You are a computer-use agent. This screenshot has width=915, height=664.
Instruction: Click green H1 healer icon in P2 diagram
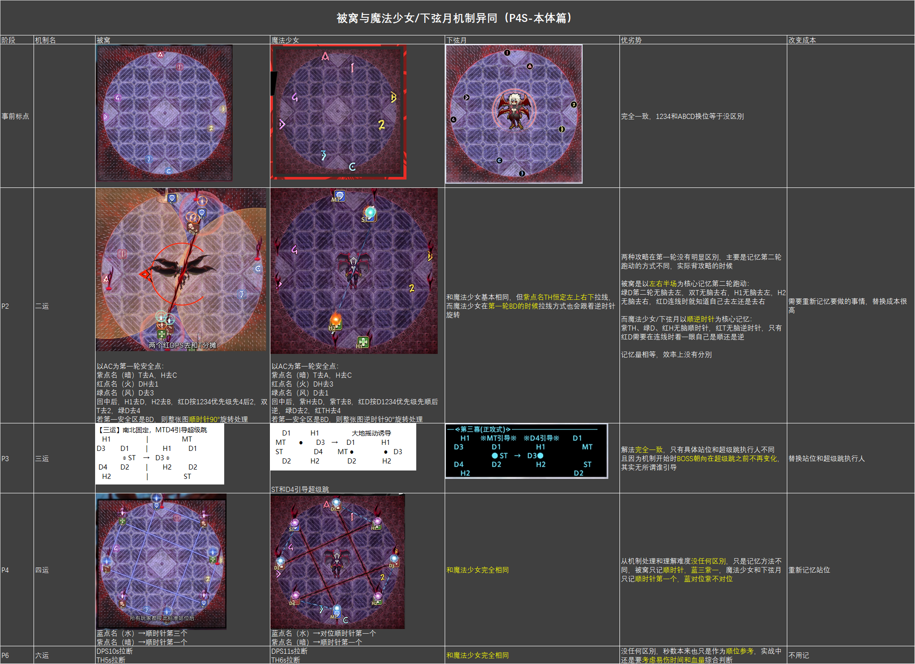(x=363, y=342)
